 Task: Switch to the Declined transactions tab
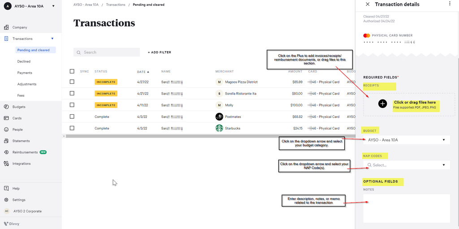(24, 61)
